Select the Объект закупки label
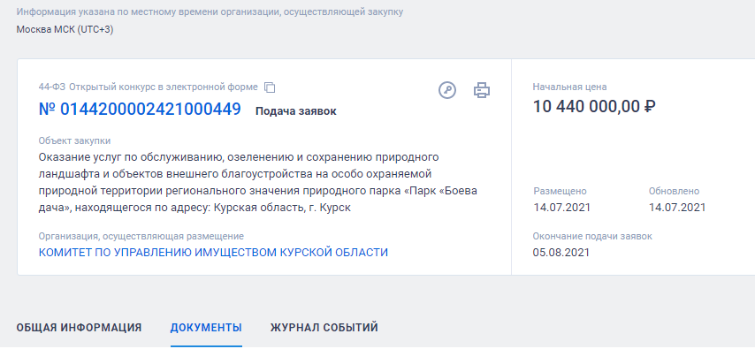The width and height of the screenshot is (755, 349). [x=74, y=141]
